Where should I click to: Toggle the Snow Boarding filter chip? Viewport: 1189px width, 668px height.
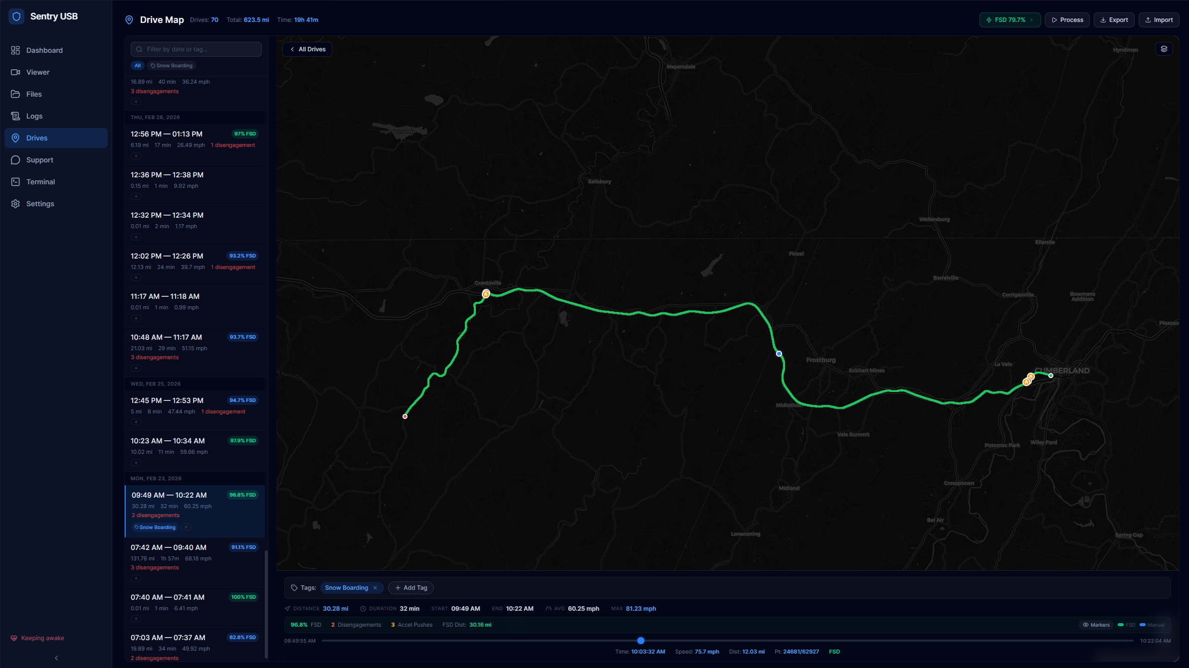[172, 66]
